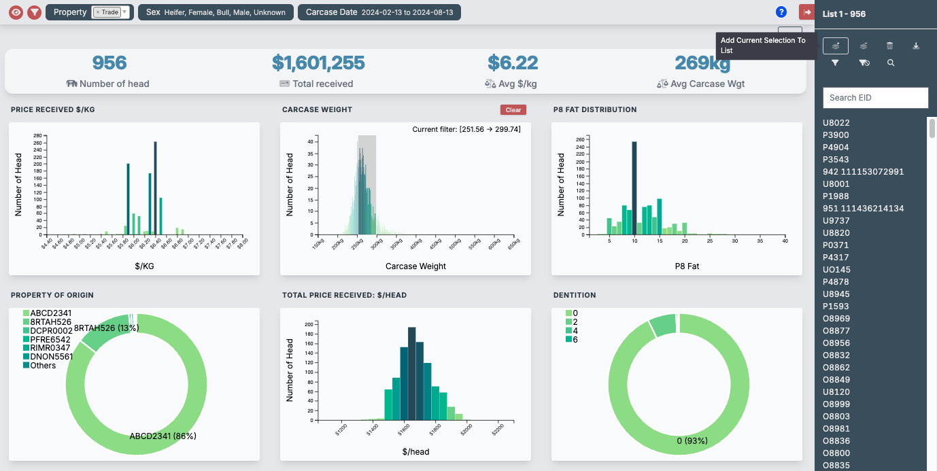This screenshot has height=471, width=937.
Task: Click DCPR0002 legend entry
Action: point(48,331)
